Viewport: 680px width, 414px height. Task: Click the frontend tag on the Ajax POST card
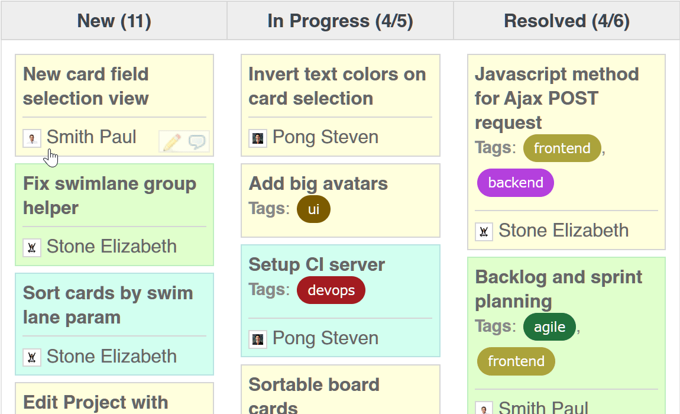click(562, 148)
